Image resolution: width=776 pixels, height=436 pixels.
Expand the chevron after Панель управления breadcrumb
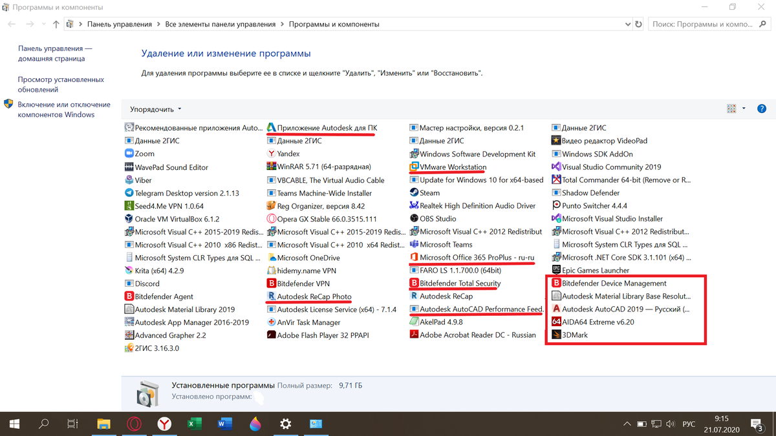pyautogui.click(x=158, y=25)
